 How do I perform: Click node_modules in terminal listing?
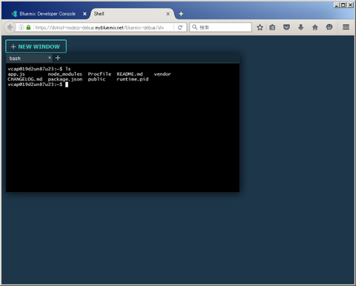pyautogui.click(x=65, y=74)
